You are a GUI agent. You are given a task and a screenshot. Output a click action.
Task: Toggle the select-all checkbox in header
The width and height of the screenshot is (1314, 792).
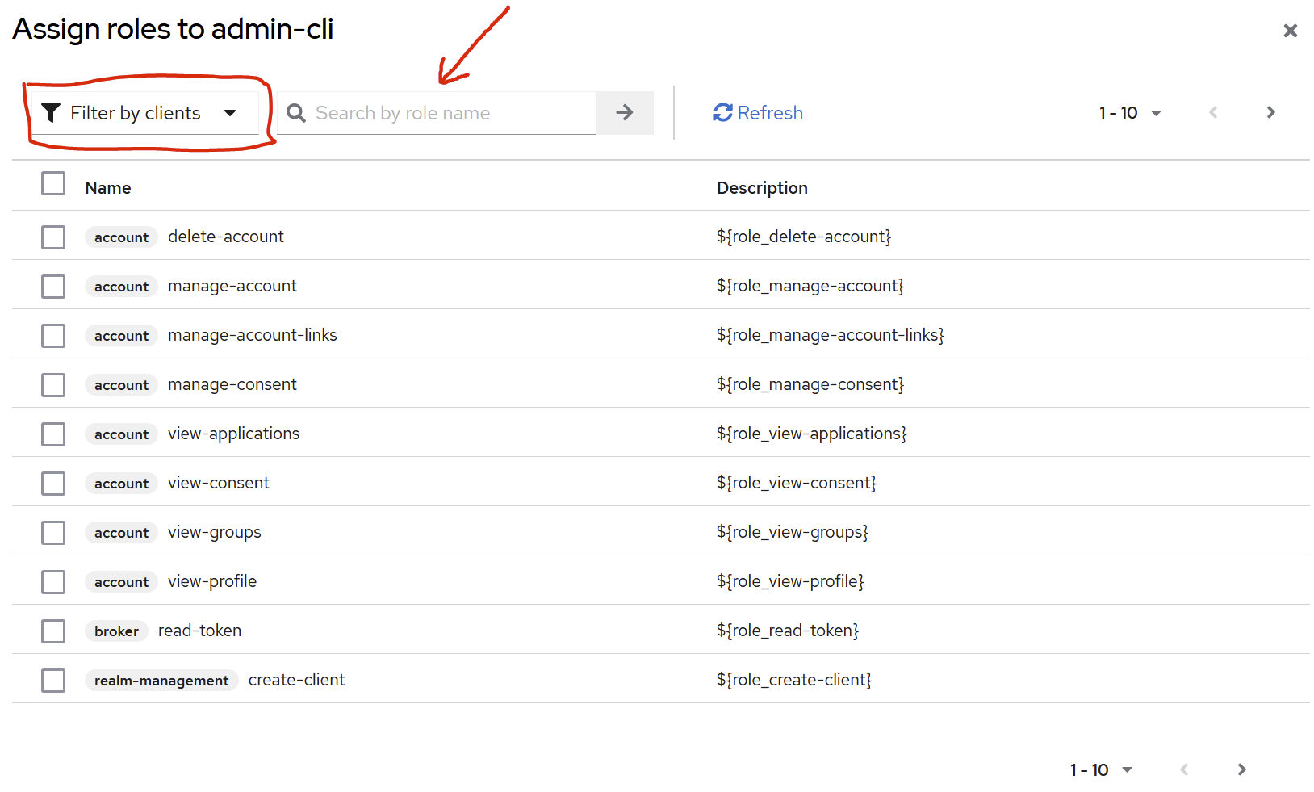[x=53, y=184]
